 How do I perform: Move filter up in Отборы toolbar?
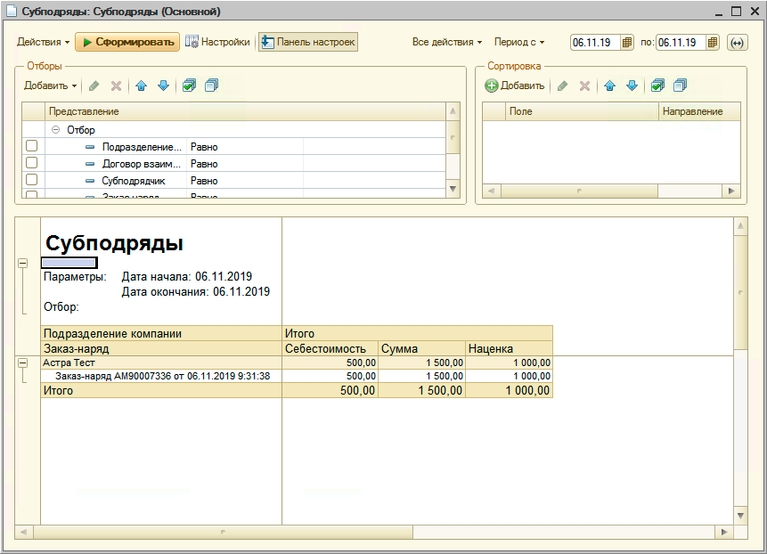(x=142, y=86)
